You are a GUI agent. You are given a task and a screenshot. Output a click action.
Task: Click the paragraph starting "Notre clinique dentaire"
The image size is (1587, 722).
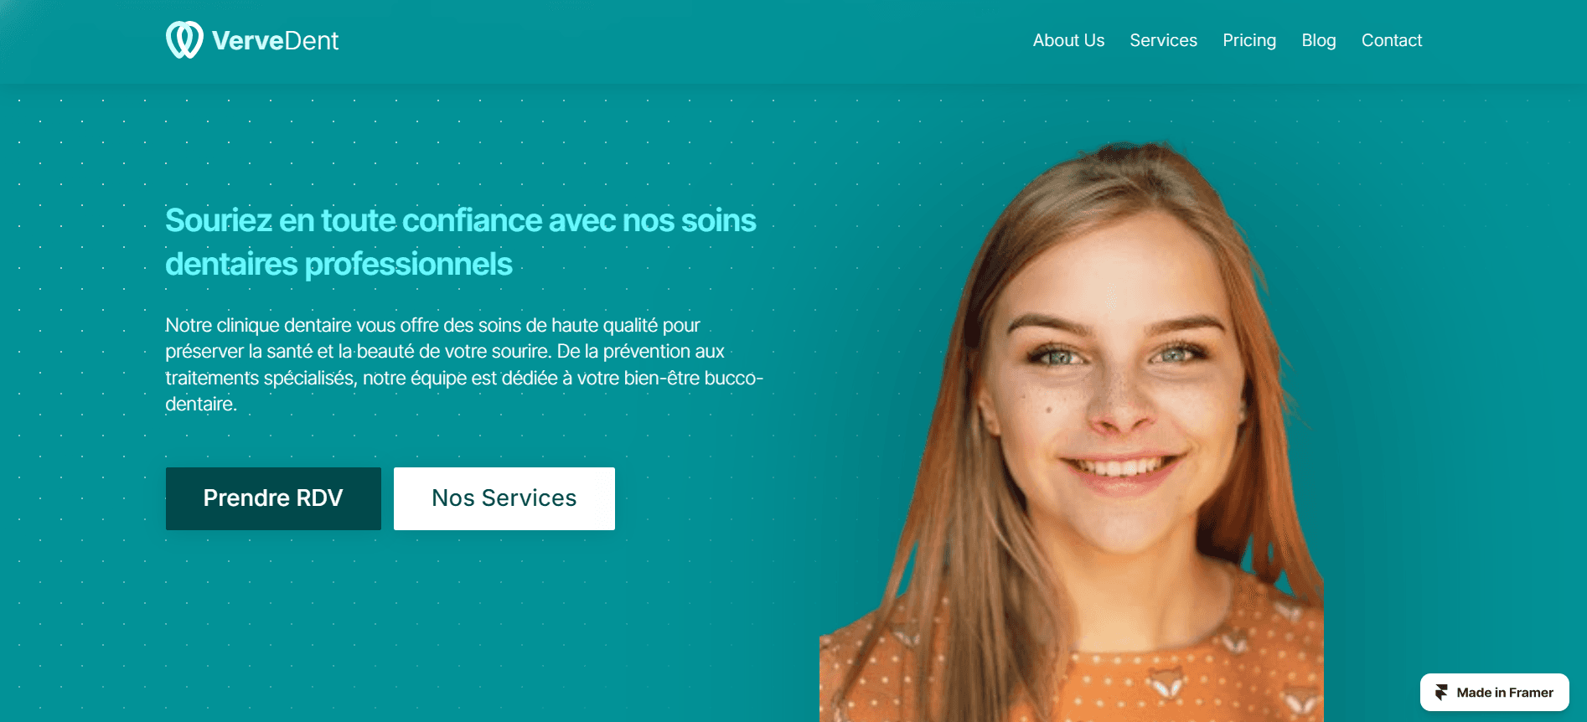coord(464,364)
